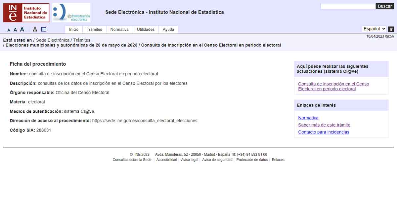Switch to the Trámites tab

pyautogui.click(x=94, y=29)
